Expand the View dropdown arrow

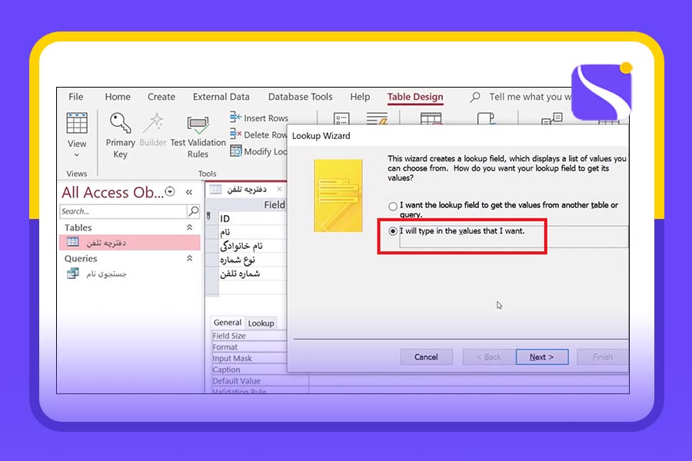(x=77, y=155)
